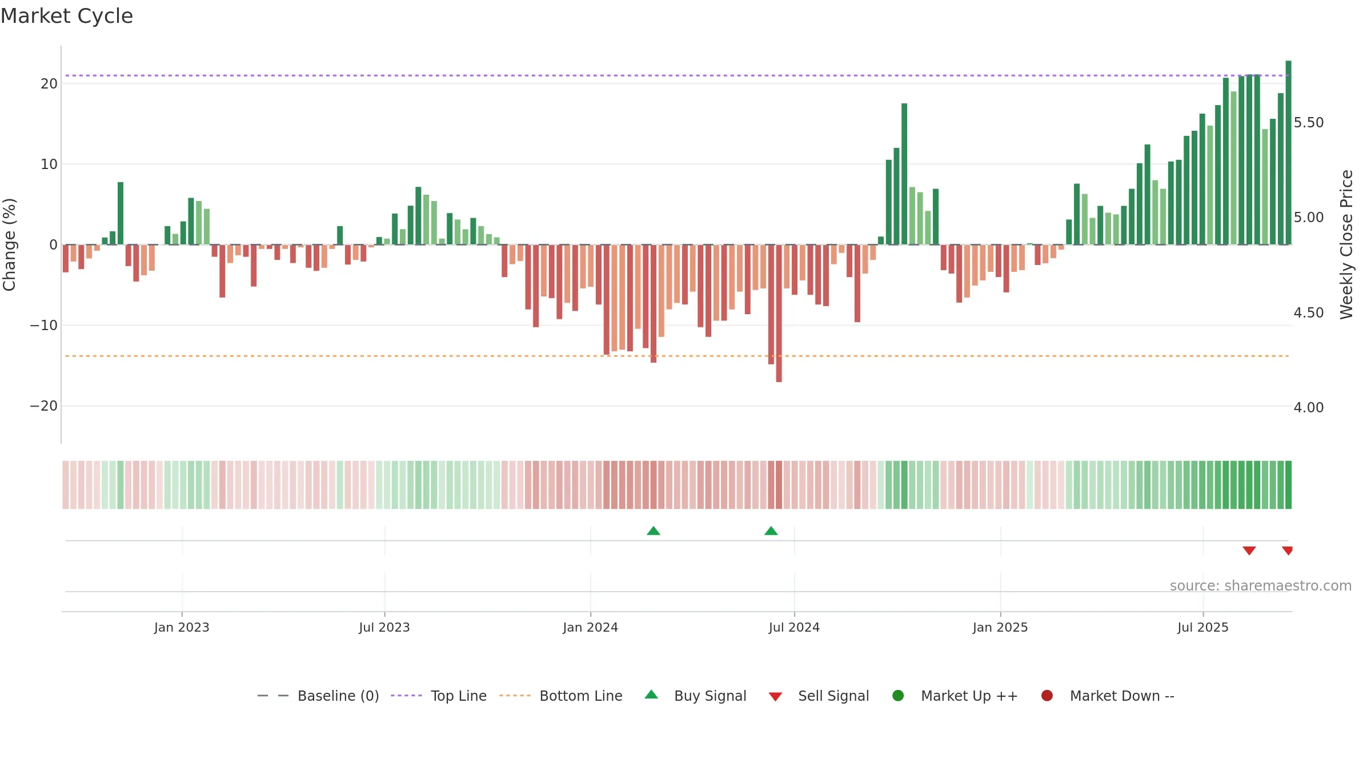1371x771 pixels.
Task: Select the first buy signal marker in early 2024
Action: pos(654,531)
